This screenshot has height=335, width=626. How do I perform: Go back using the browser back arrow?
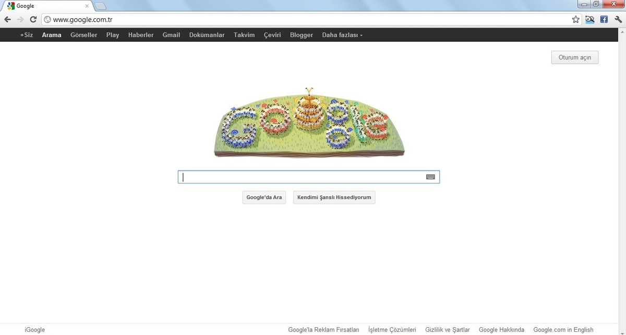pos(7,19)
